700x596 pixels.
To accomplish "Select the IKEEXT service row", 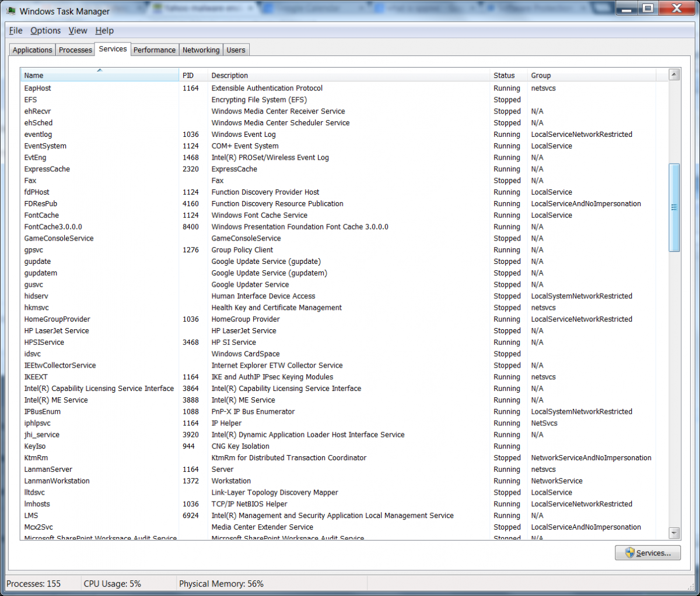I will click(344, 377).
